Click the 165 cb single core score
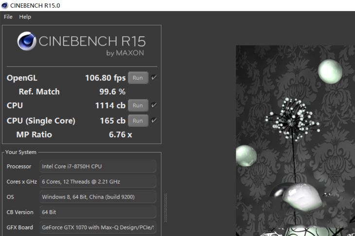Screen dimensions: 355x236 (113, 121)
